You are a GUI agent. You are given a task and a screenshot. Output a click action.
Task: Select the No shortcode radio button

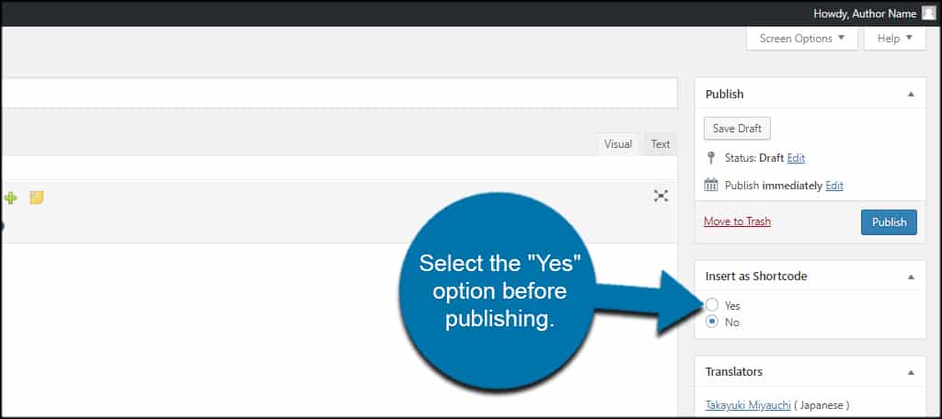[x=712, y=322]
